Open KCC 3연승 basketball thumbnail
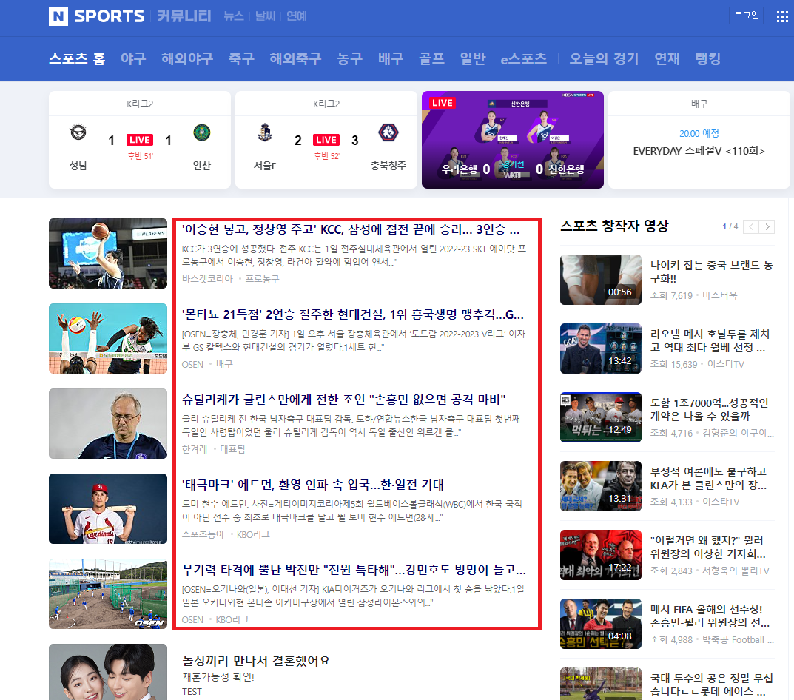The image size is (794, 700). click(108, 253)
